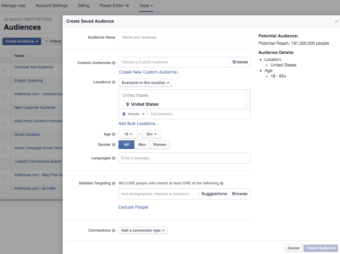Viewport: 340px width, 254px height.
Task: Click the Languages info icon
Action: (114, 158)
